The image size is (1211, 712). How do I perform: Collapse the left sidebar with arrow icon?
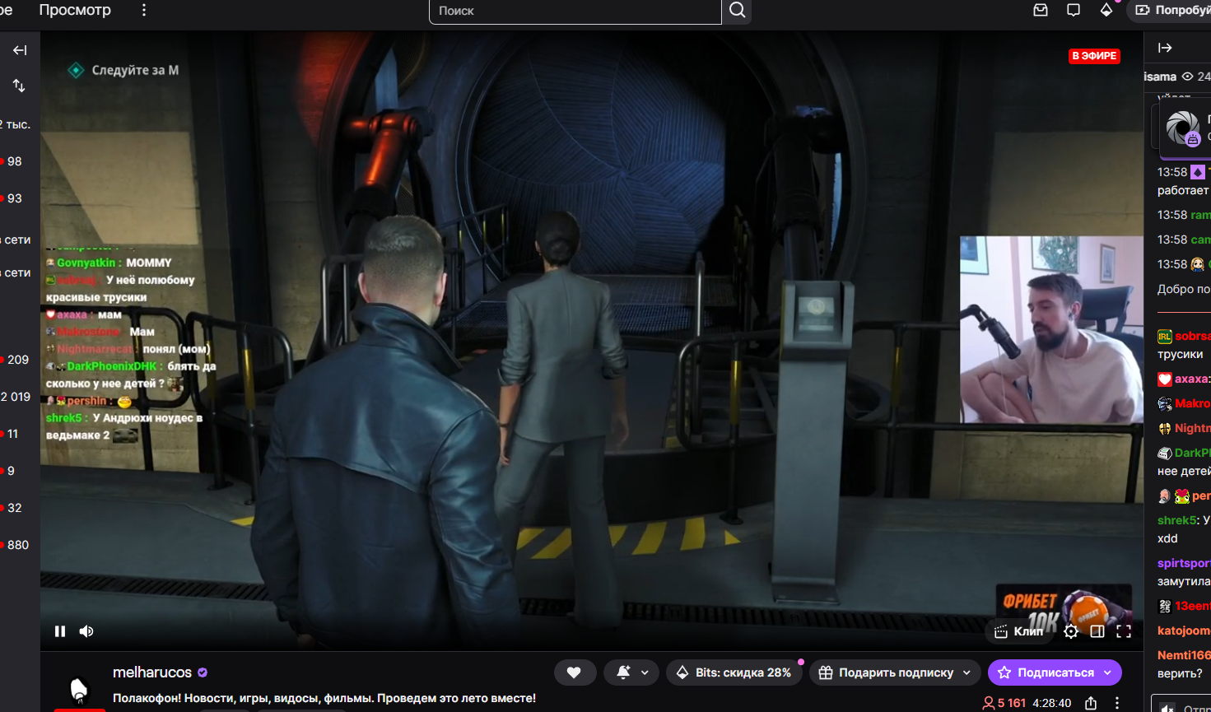click(x=20, y=50)
